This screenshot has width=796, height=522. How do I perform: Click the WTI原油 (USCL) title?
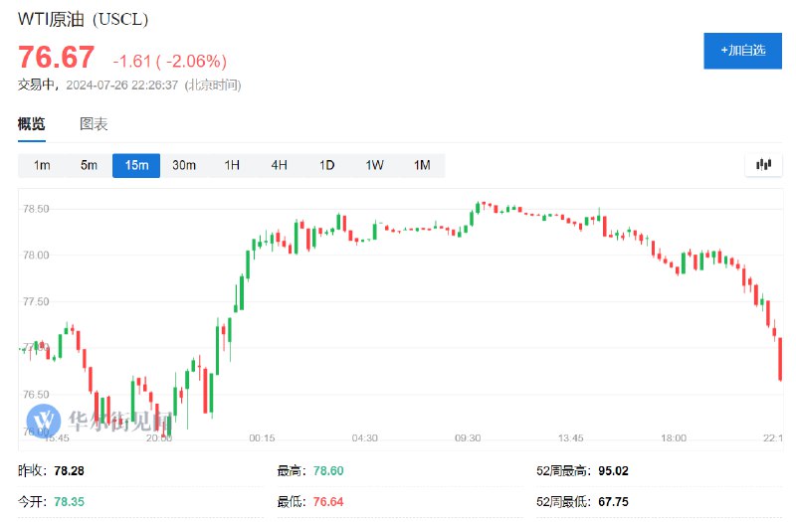click(x=83, y=19)
